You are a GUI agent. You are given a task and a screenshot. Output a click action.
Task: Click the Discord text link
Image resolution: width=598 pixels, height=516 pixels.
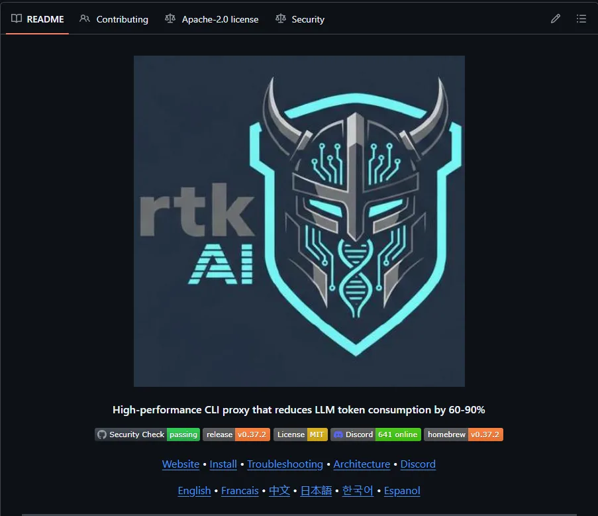(418, 464)
